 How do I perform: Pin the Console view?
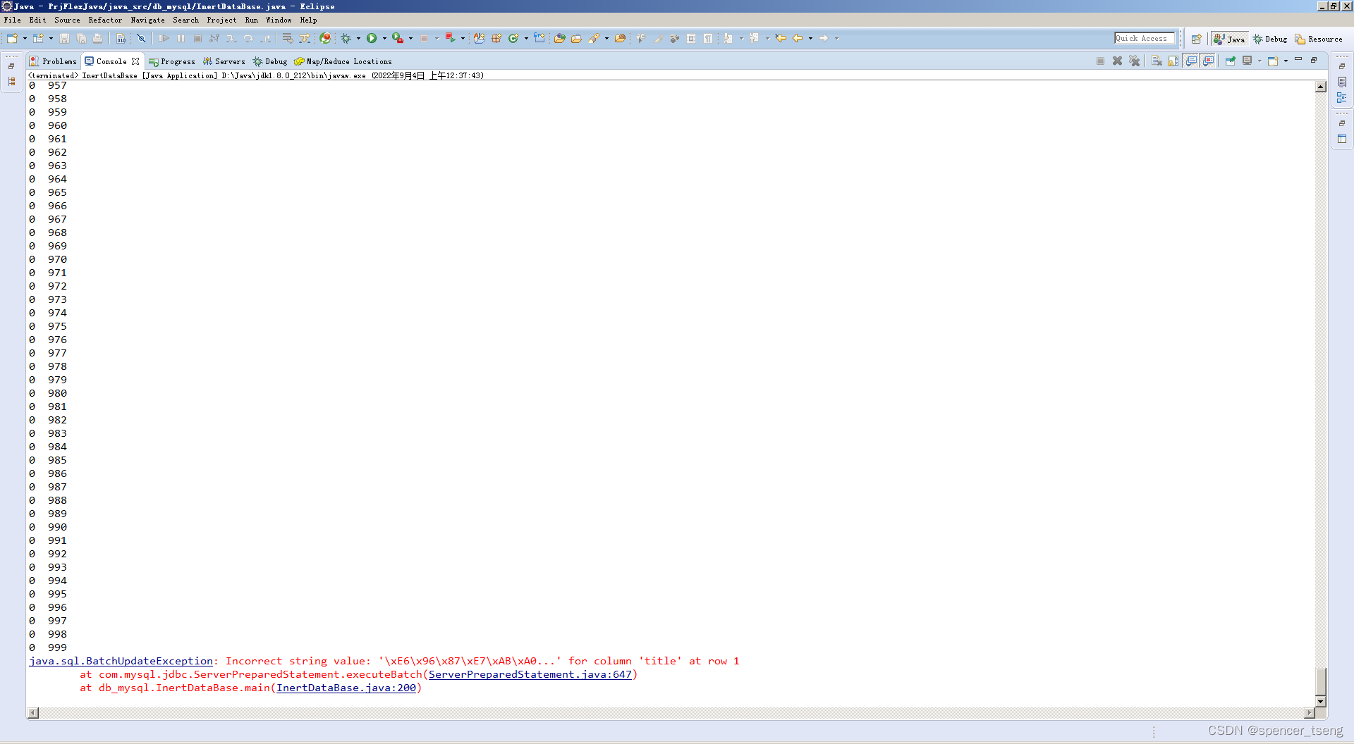point(1231,61)
